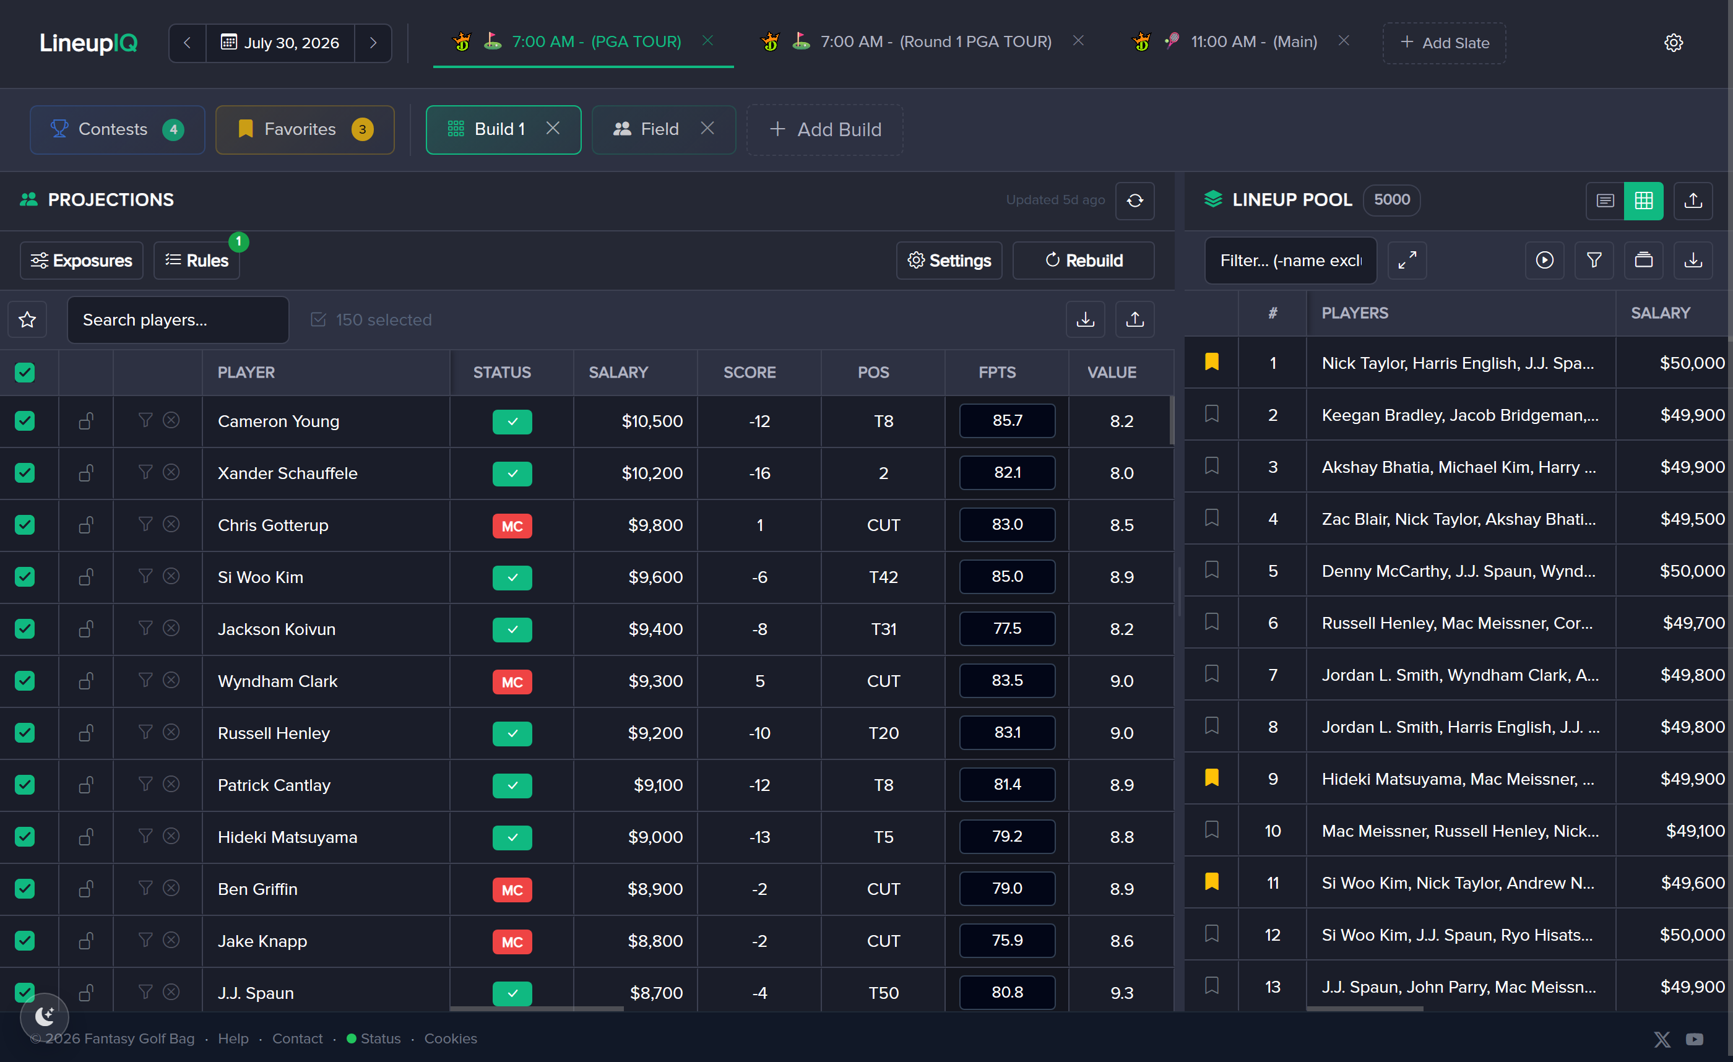Click the lineup pool Filter field
Image resolution: width=1733 pixels, height=1062 pixels.
tap(1290, 260)
